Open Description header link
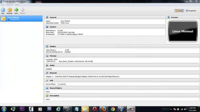 tap(54, 96)
